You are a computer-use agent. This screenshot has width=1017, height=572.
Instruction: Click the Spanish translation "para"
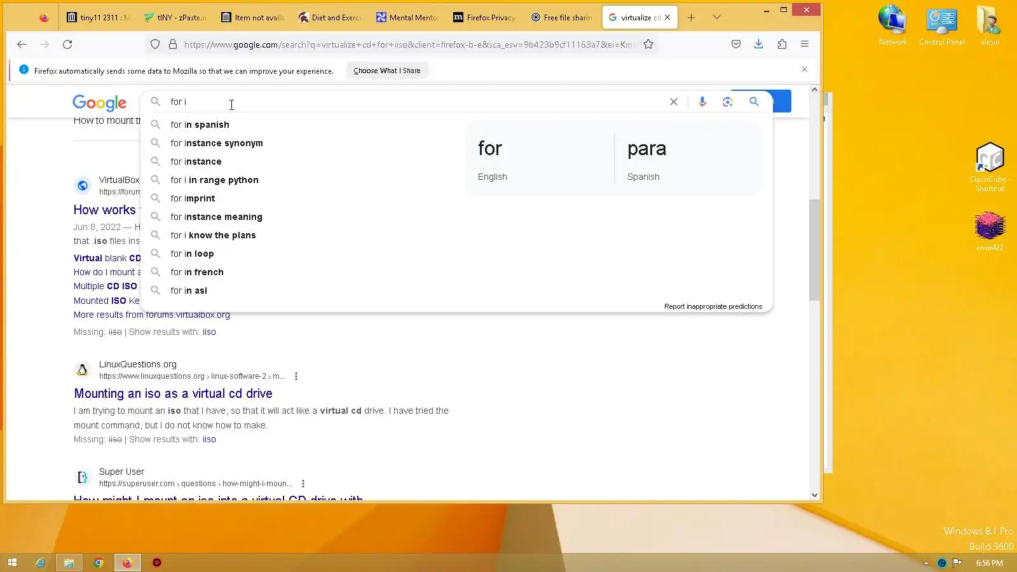tap(647, 149)
